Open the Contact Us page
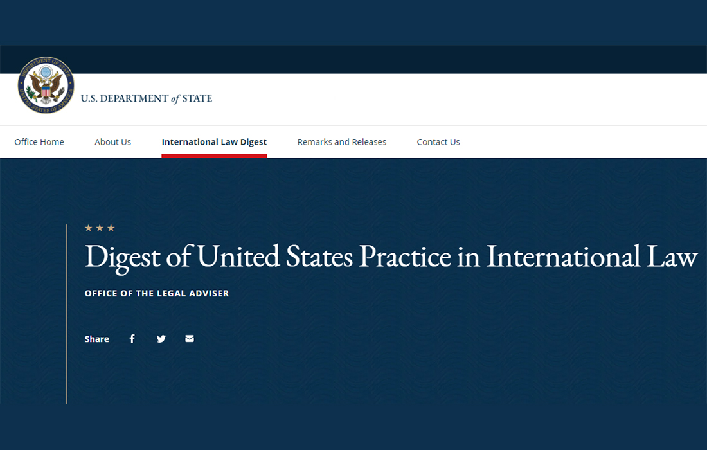Image resolution: width=707 pixels, height=450 pixels. click(438, 142)
